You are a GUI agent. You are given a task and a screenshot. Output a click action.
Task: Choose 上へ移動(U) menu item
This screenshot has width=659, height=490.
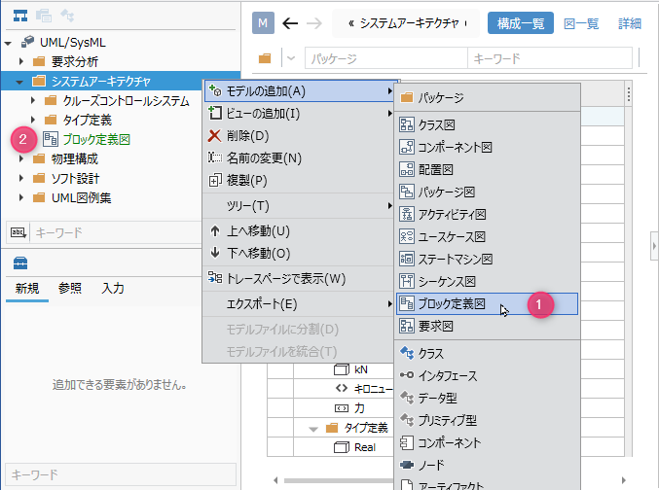point(299,231)
